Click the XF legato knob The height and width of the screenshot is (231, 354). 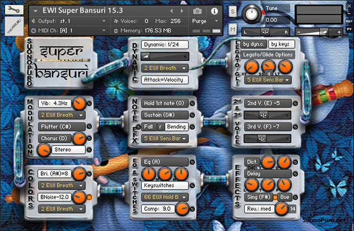coord(251,67)
